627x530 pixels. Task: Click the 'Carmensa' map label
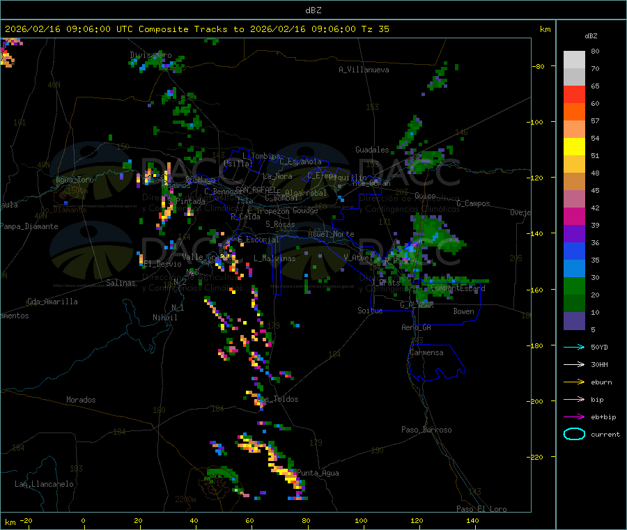click(x=426, y=352)
